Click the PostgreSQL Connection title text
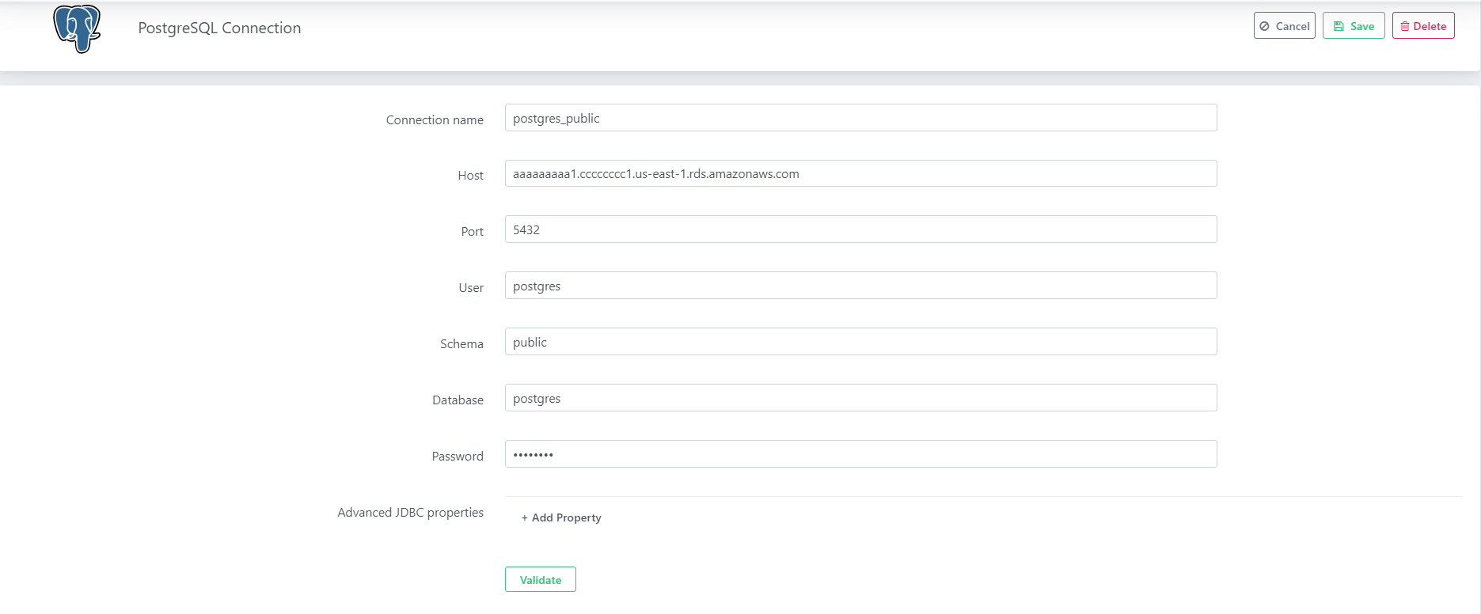This screenshot has width=1481, height=614. 219,28
